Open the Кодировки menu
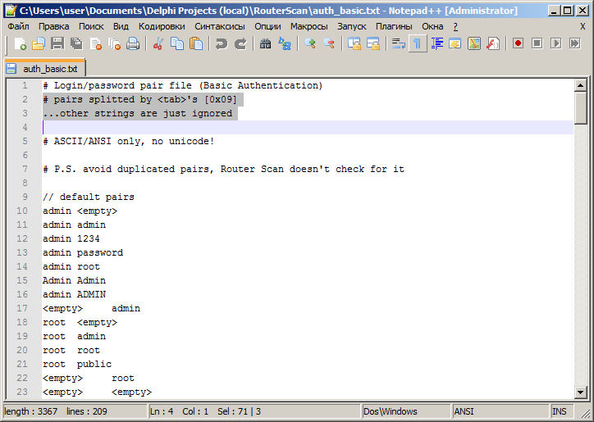This screenshot has height=422, width=594. click(x=162, y=26)
